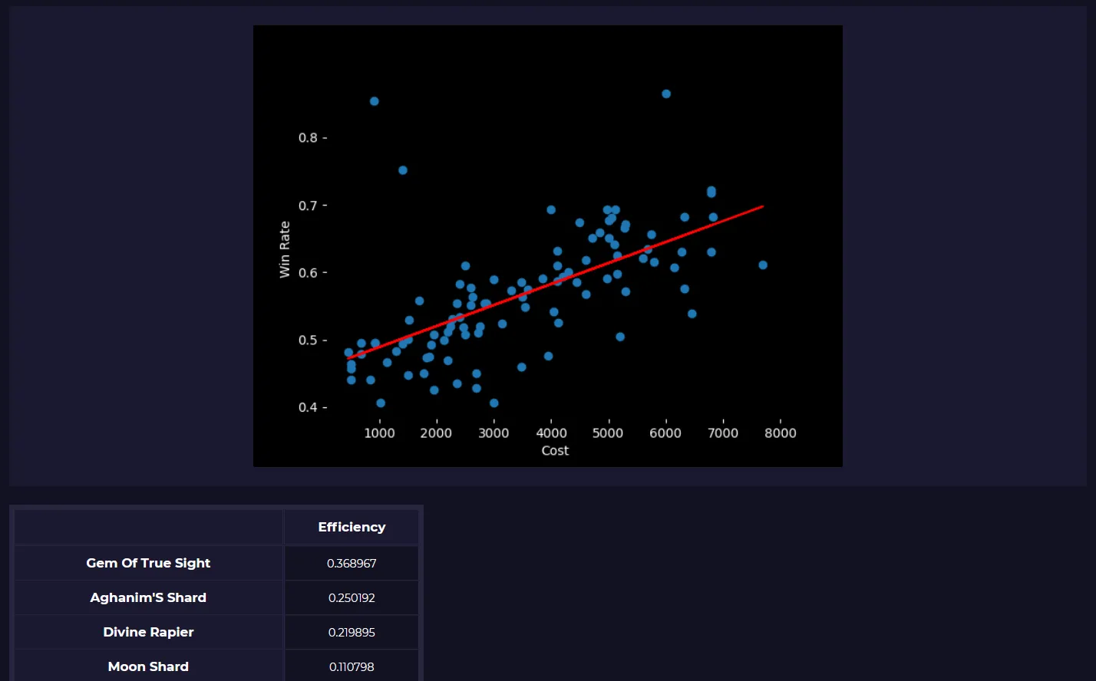The image size is (1096, 681).
Task: Select the 0.219895 efficiency cell
Action: 352,631
